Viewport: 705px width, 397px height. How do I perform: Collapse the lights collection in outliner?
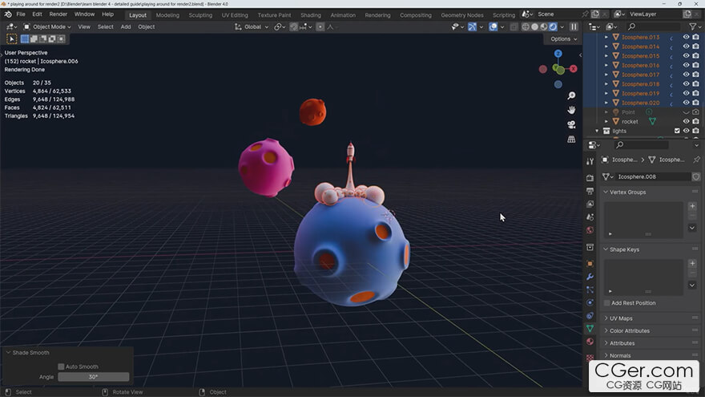(x=597, y=131)
